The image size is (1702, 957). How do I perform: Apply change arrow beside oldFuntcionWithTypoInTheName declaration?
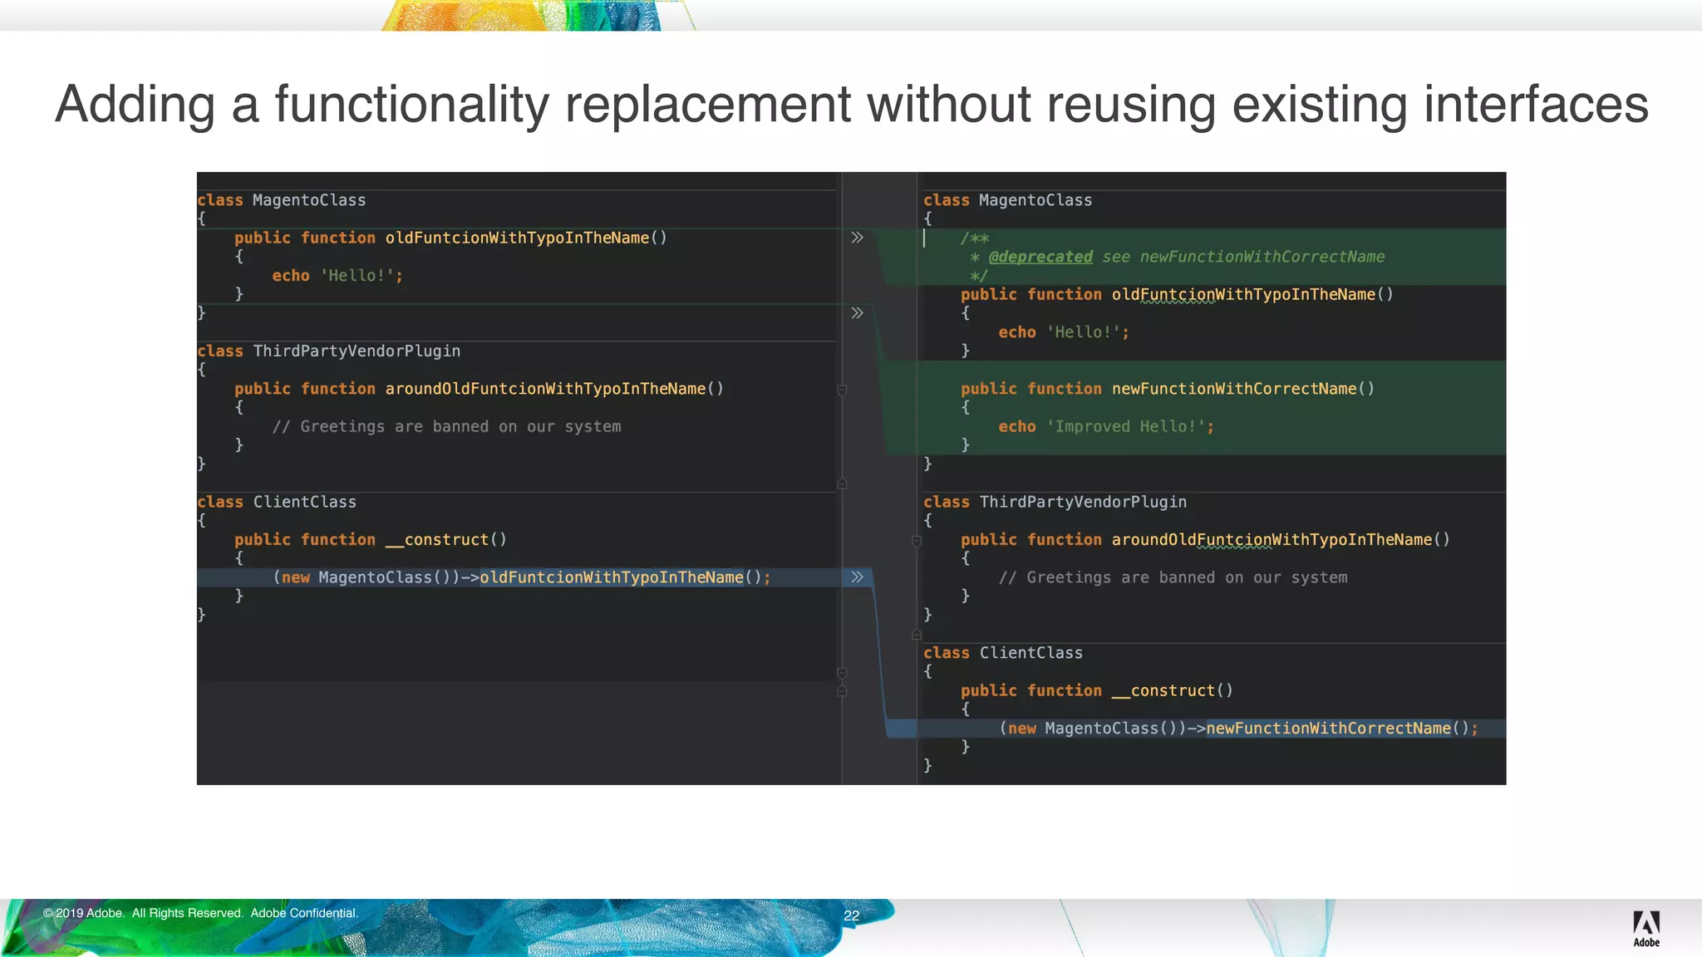[x=857, y=238]
